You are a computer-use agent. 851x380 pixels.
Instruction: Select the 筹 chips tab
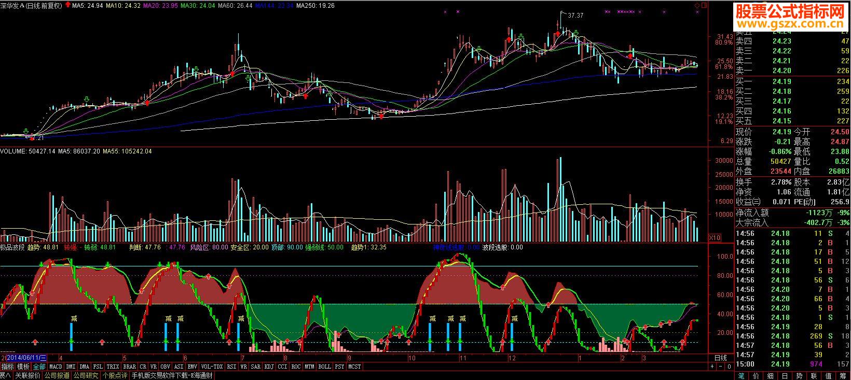843,376
